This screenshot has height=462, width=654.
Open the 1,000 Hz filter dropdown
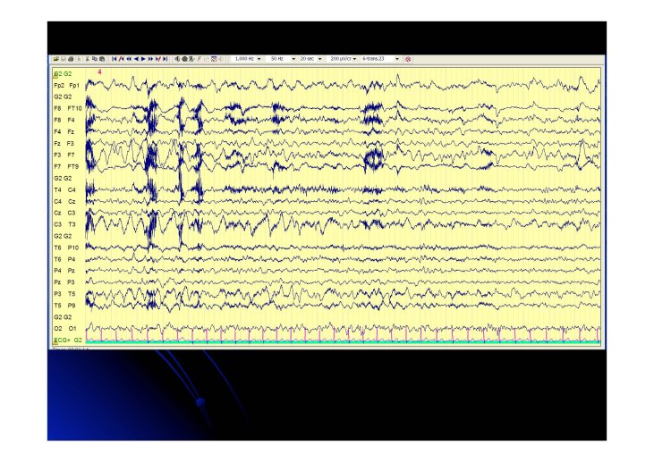tap(259, 59)
